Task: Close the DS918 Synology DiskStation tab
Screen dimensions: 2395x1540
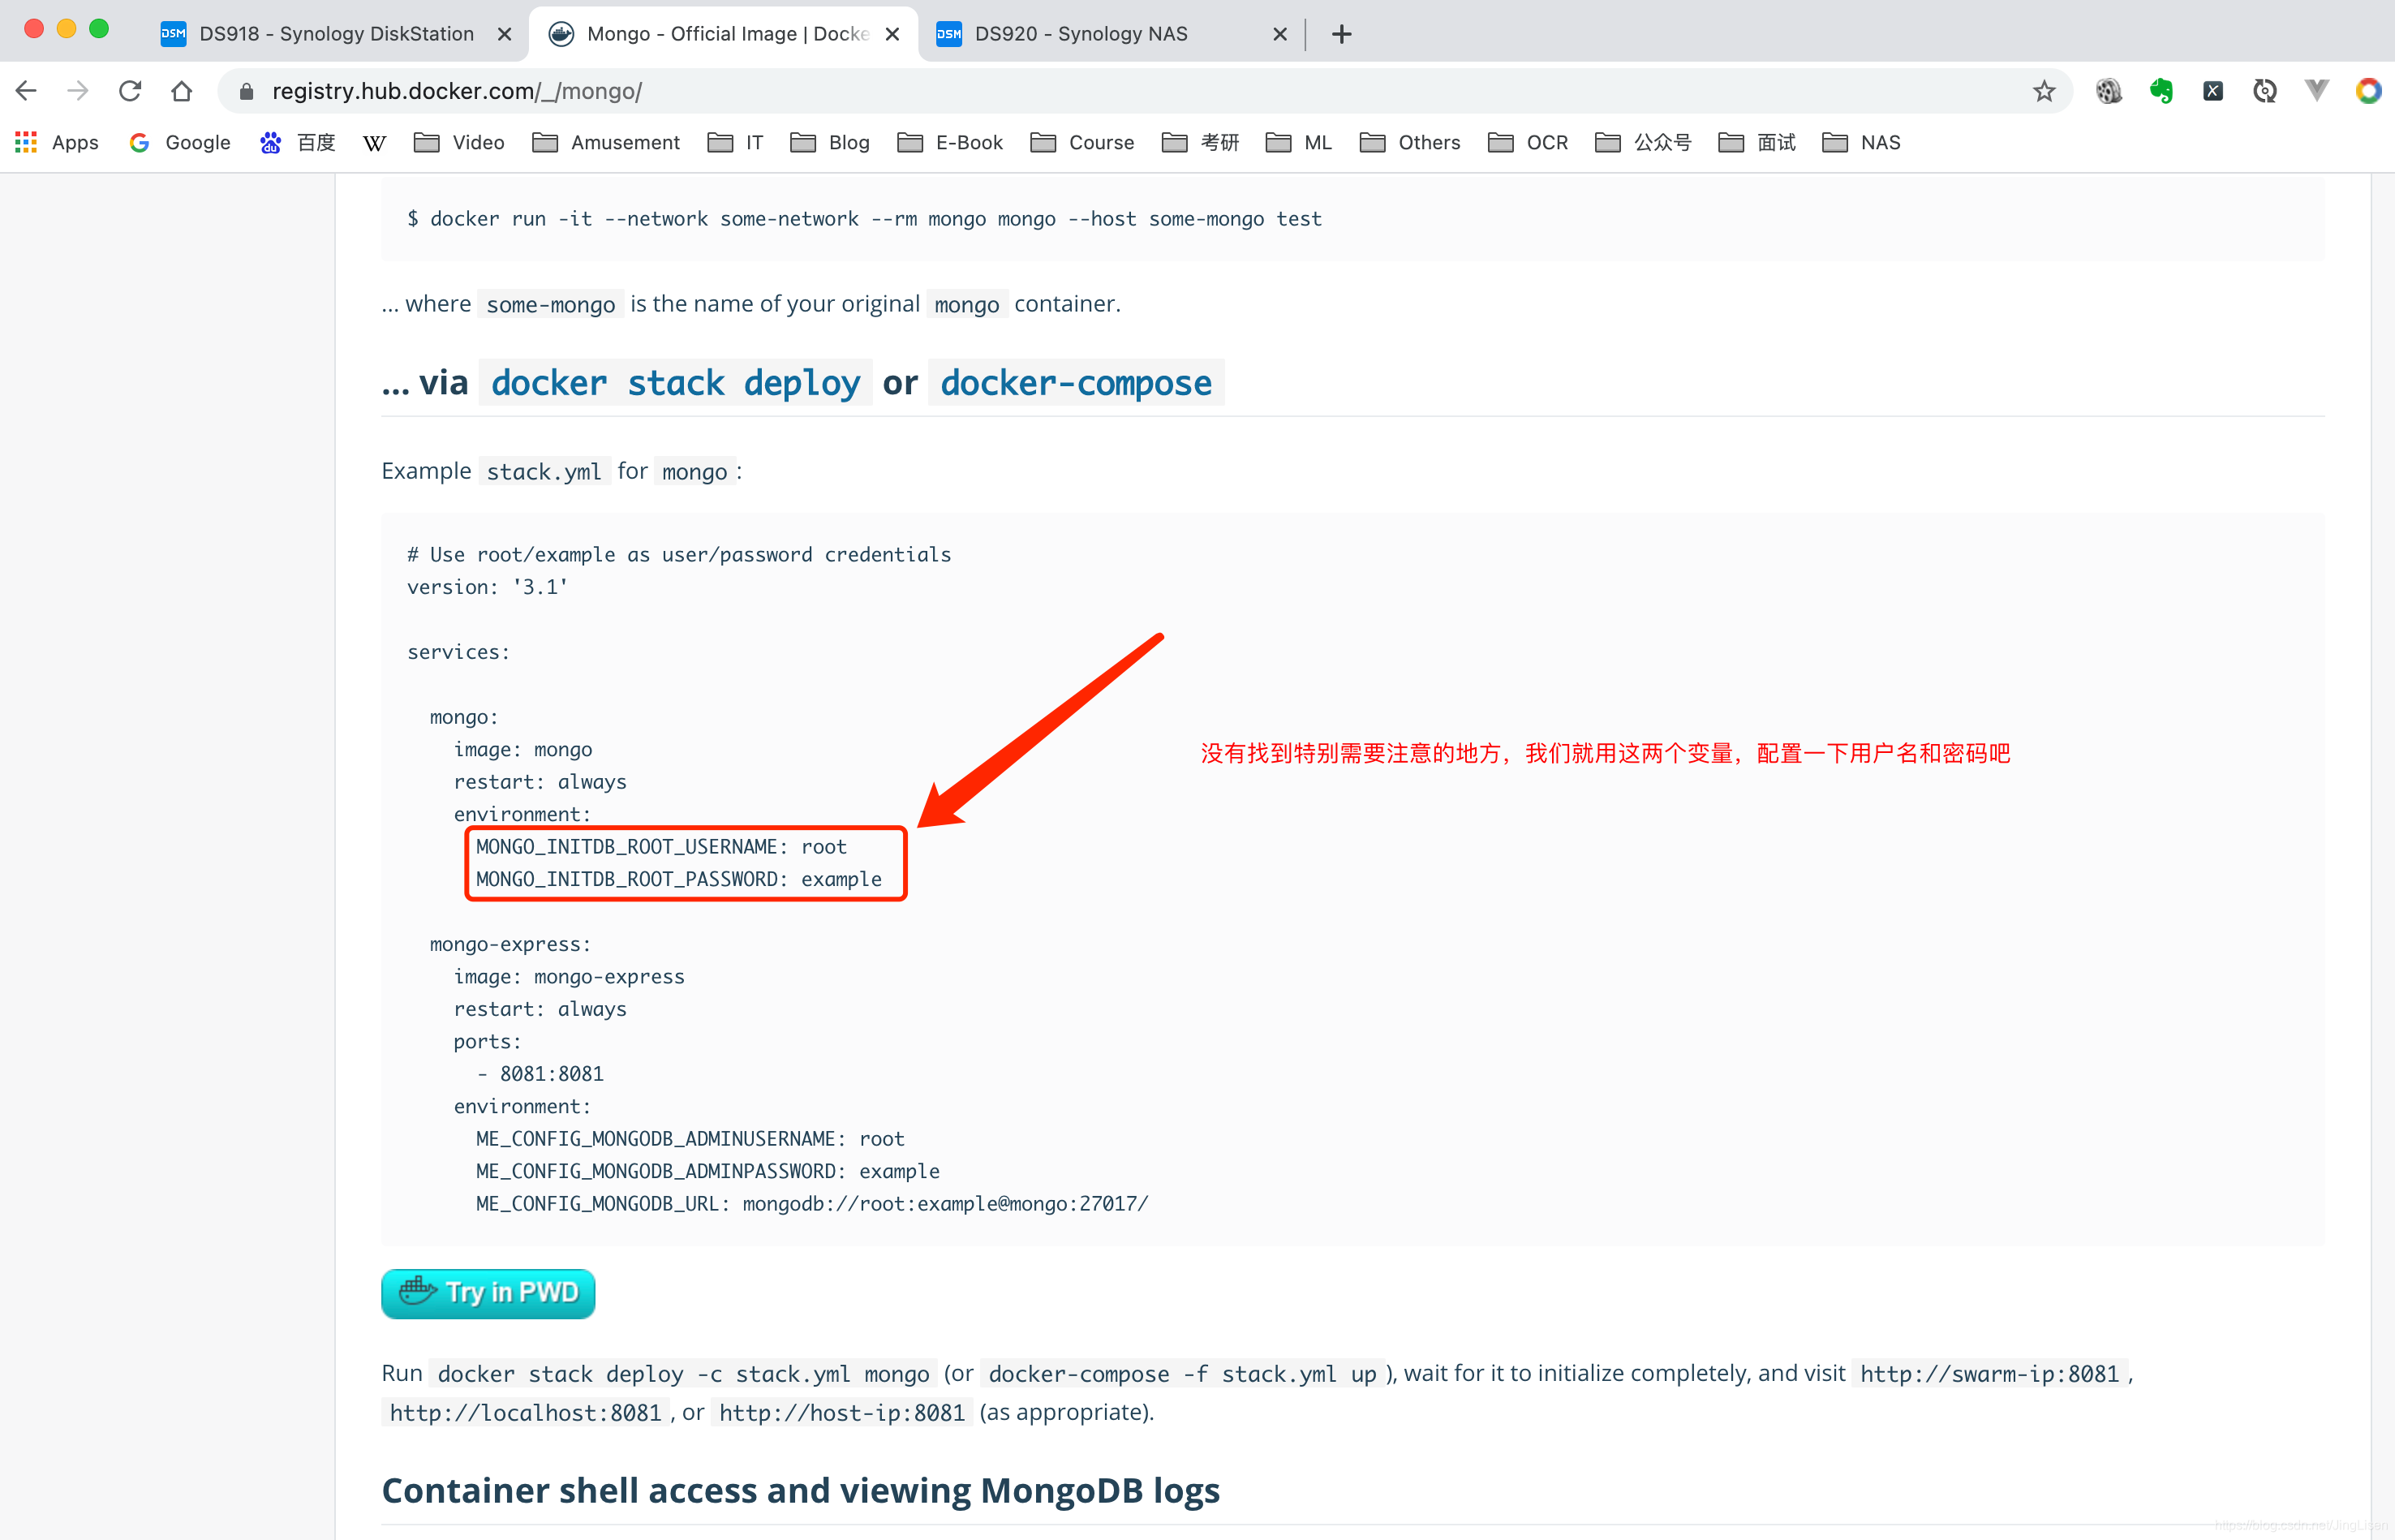Action: [x=504, y=34]
